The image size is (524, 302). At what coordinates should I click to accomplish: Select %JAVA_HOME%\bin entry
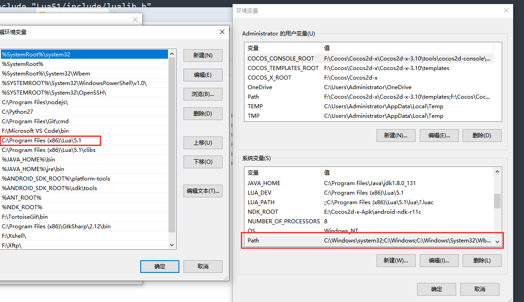point(84,160)
